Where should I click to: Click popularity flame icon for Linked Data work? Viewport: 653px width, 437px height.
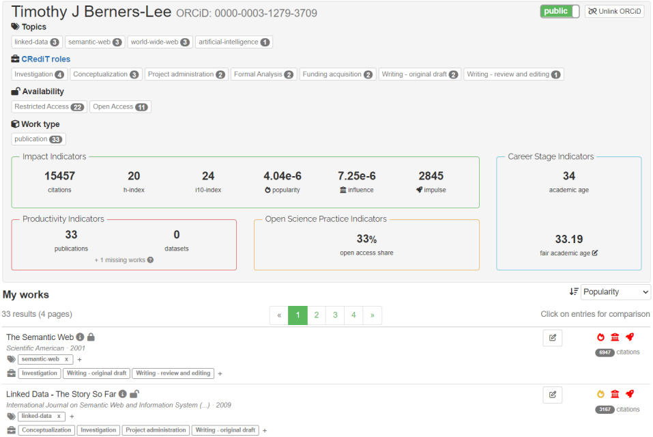click(x=600, y=394)
